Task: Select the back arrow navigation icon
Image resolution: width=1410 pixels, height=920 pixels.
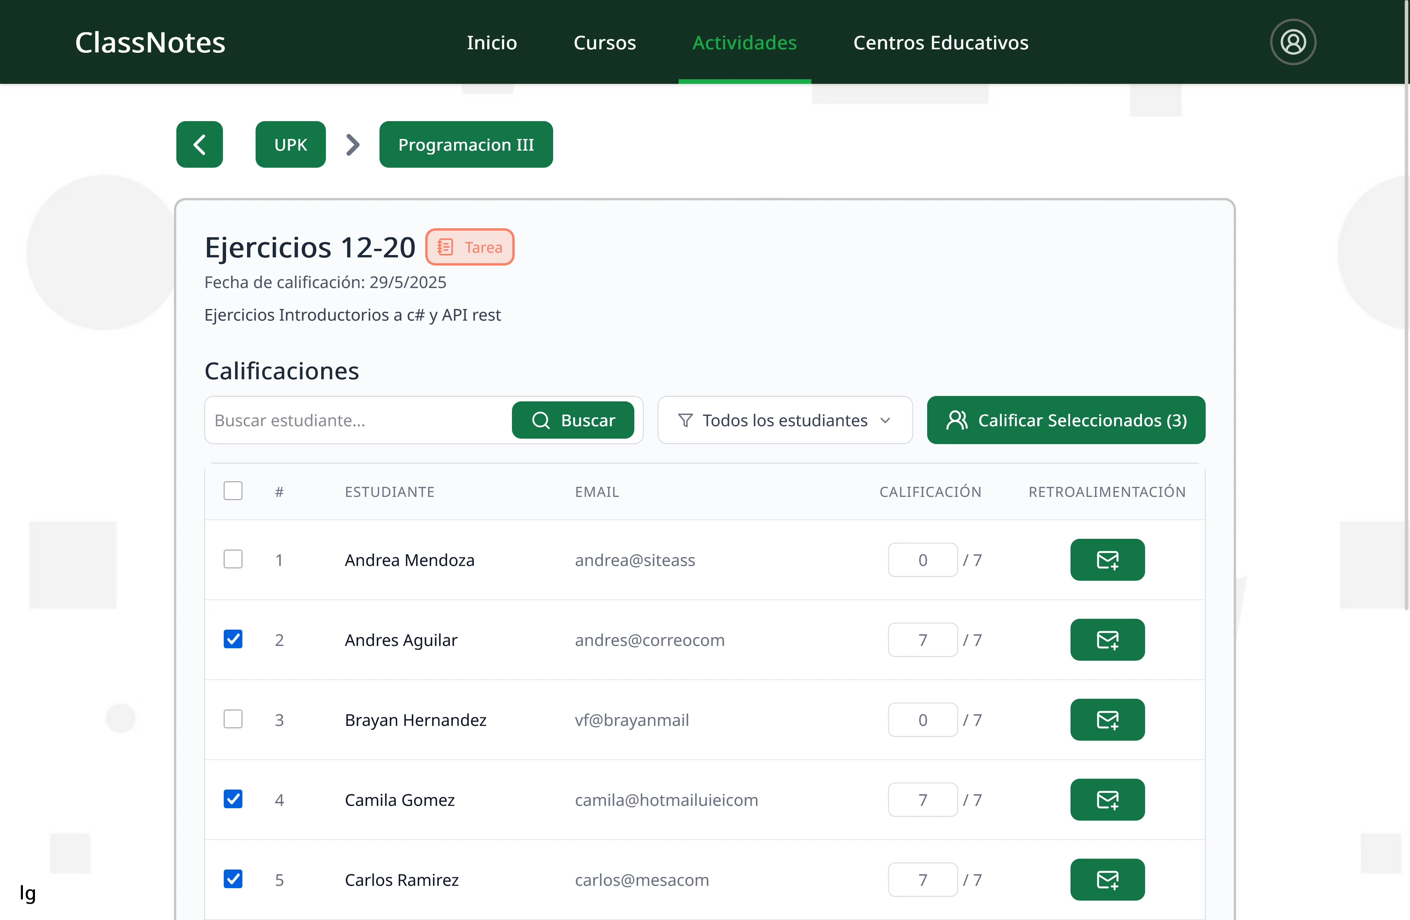Action: (199, 144)
